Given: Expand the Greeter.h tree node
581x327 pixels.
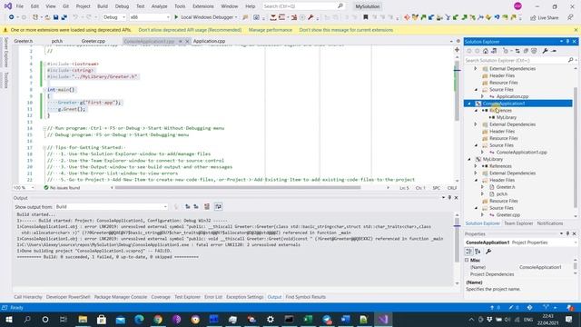Looking at the screenshot, I should 483,187.
